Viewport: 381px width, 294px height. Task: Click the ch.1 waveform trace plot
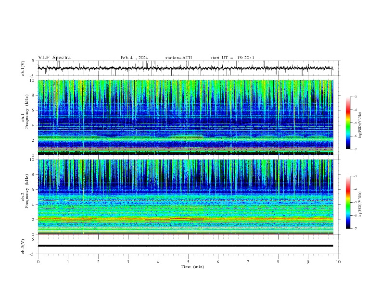185,68
